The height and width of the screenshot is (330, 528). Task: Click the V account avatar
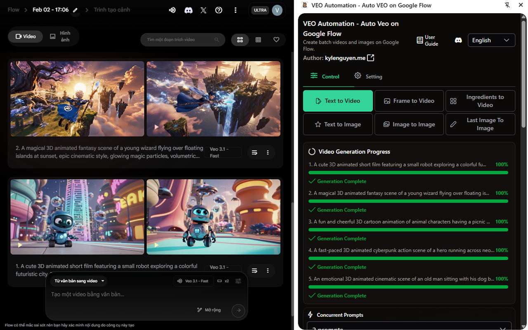click(x=277, y=10)
